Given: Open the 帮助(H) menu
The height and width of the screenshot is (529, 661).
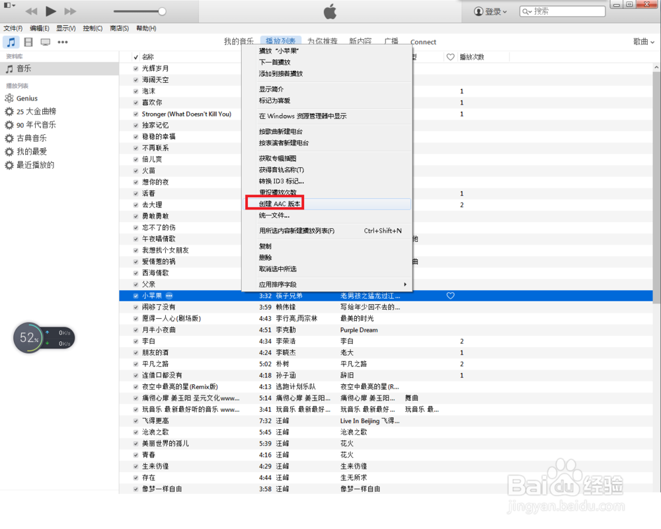Looking at the screenshot, I should (146, 28).
